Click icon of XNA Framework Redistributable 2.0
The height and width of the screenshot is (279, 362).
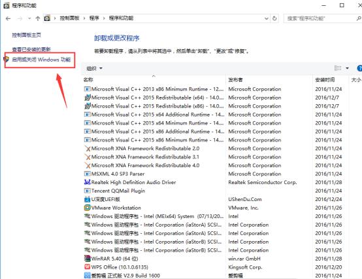click(88, 148)
